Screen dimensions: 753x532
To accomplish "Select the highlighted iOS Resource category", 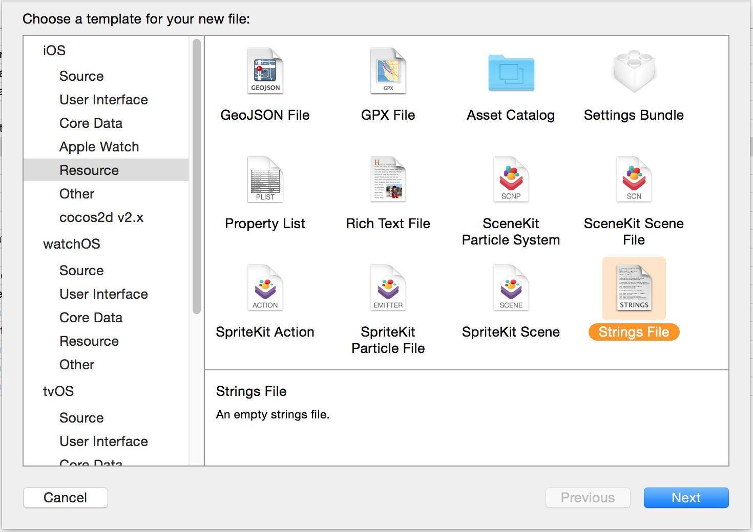I will coord(106,170).
